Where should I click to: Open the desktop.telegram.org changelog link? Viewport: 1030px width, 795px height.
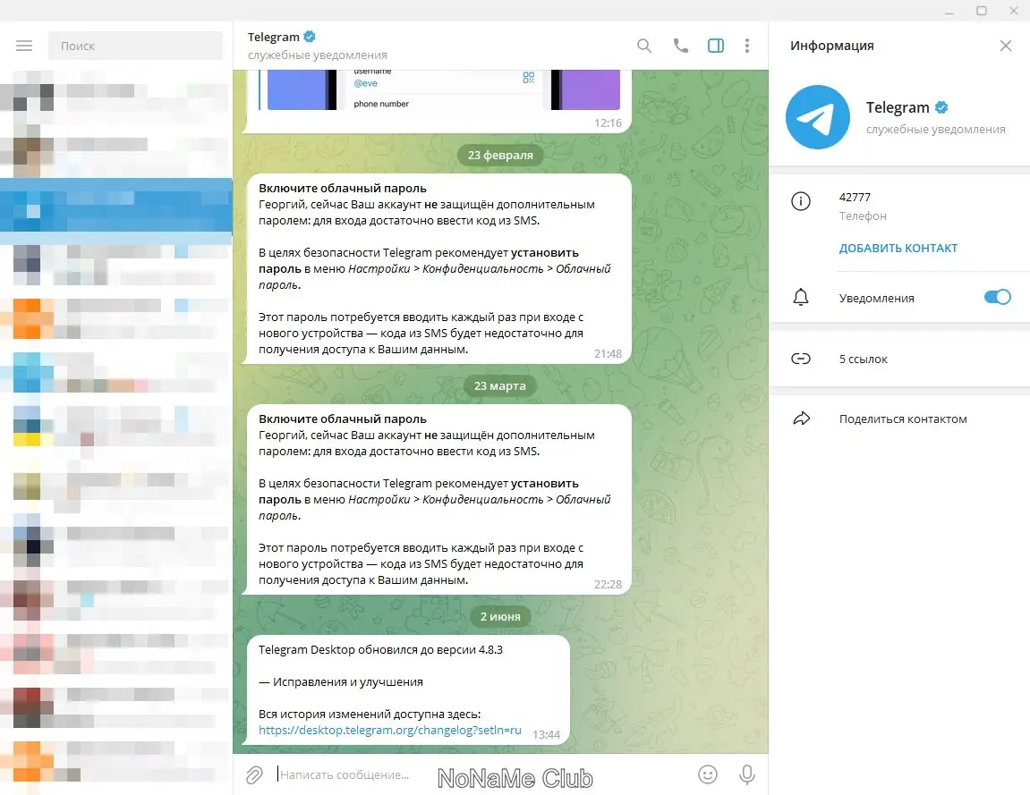coord(389,730)
